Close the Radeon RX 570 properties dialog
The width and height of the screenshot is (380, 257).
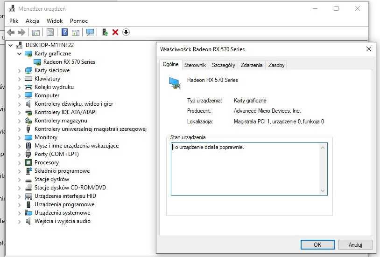pos(369,49)
